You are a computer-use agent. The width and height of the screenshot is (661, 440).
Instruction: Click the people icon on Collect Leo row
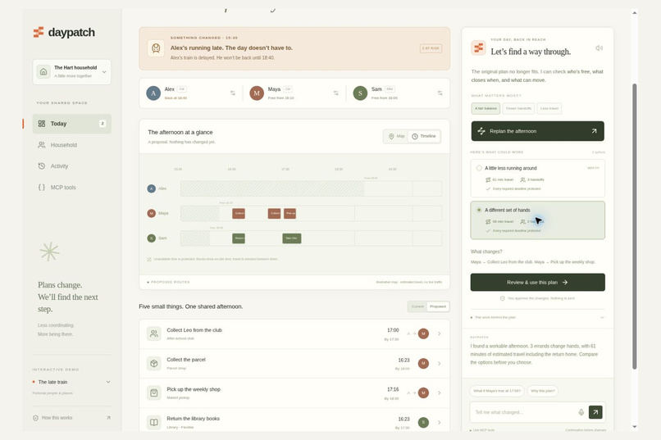154,333
